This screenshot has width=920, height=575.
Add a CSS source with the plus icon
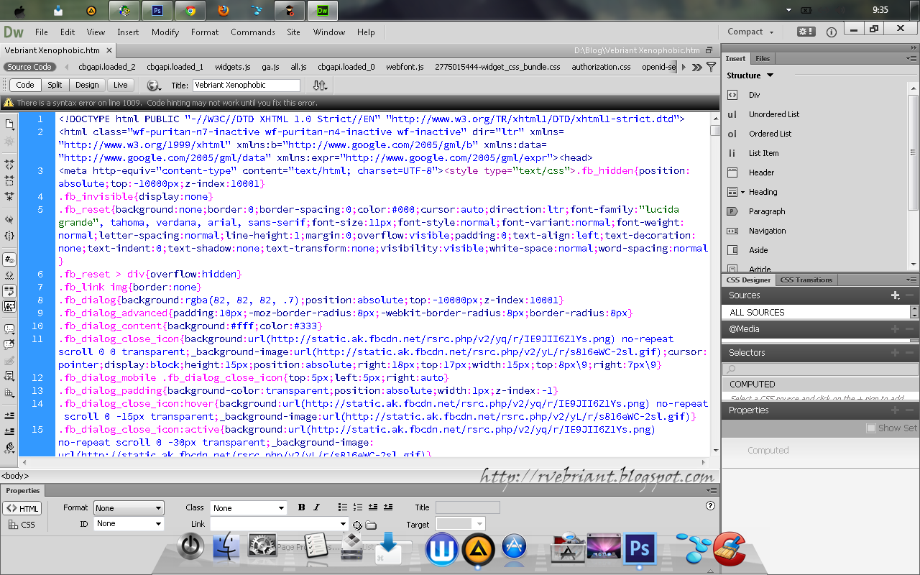tap(895, 295)
